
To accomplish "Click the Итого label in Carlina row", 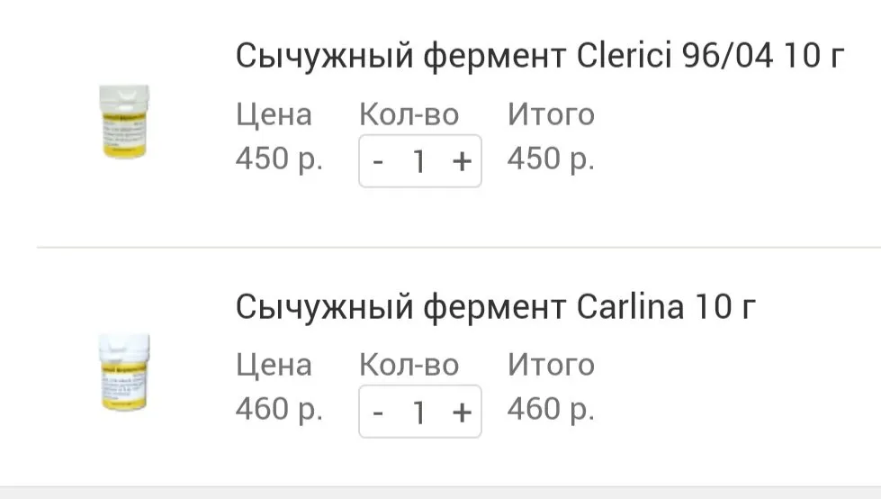I will pos(551,365).
